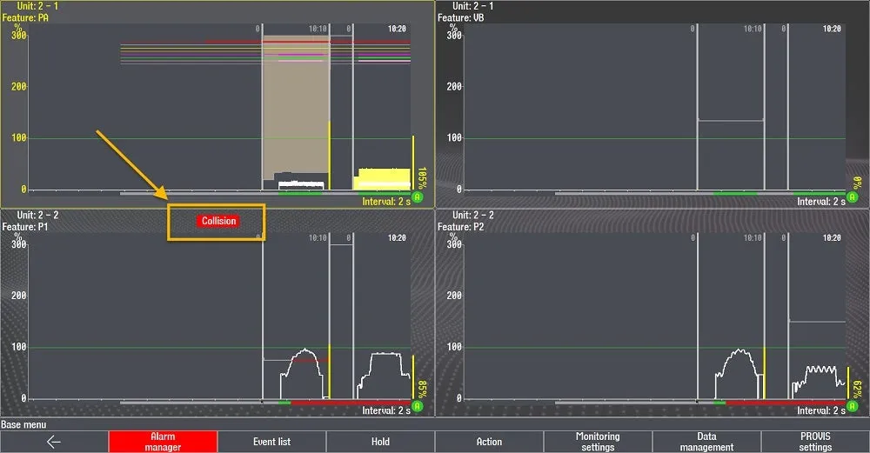
Task: Click Interval: 2 s in PA panel
Action: point(386,201)
